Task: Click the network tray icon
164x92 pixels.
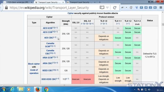Action: (x=146, y=89)
